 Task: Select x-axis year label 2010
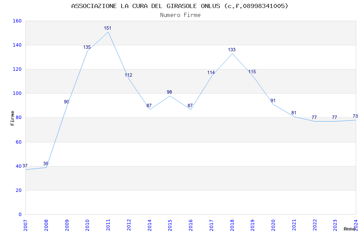(x=88, y=225)
